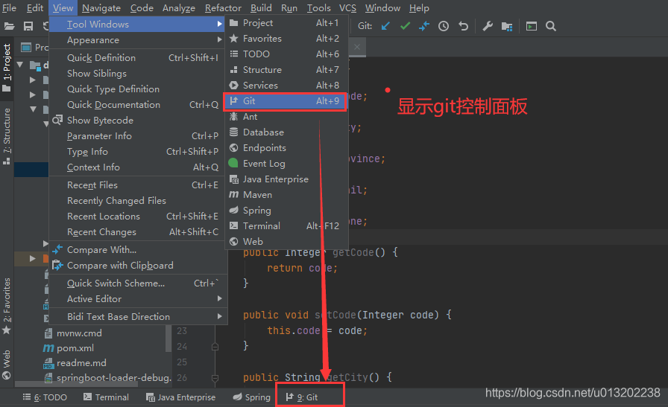Screen dimensions: 668x407
Task: Click fold marker at line 26
Action: [215, 378]
